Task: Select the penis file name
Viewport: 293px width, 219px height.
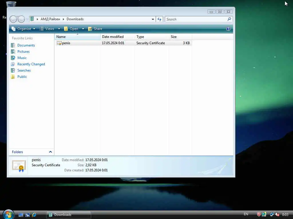Action: point(66,43)
